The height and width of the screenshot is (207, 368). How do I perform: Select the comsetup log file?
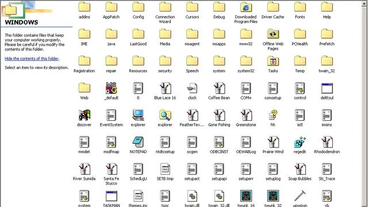point(273,88)
